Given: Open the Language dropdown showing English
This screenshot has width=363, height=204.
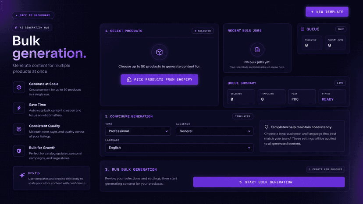Looking at the screenshot, I should (179, 148).
